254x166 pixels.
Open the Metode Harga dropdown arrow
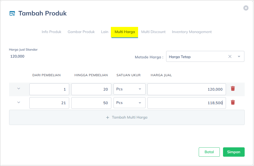239,56
